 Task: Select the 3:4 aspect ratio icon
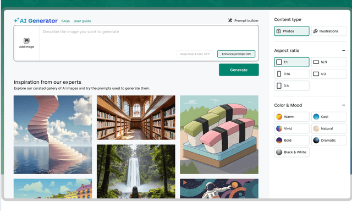279,86
